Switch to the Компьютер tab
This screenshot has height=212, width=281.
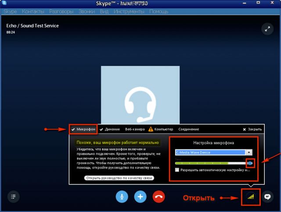click(x=161, y=129)
